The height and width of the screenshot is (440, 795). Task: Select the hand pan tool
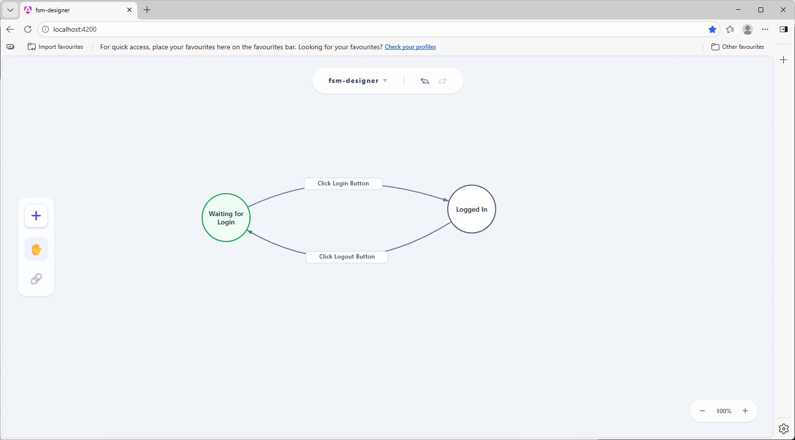point(36,249)
